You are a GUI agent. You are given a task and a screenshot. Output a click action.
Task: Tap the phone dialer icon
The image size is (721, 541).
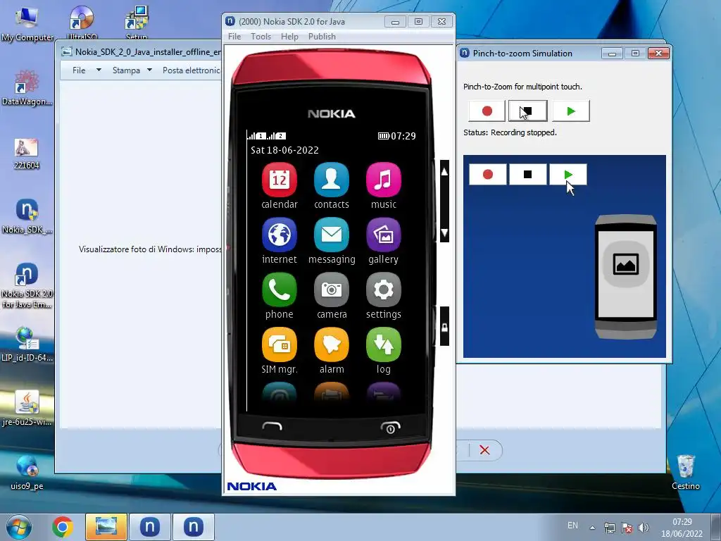(279, 290)
